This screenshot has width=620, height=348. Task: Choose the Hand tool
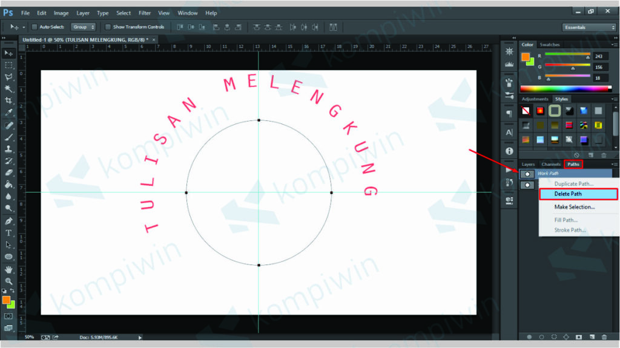coord(8,269)
